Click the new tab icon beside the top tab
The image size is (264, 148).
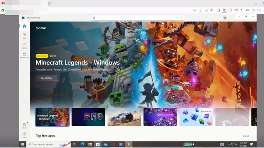[49, 3]
